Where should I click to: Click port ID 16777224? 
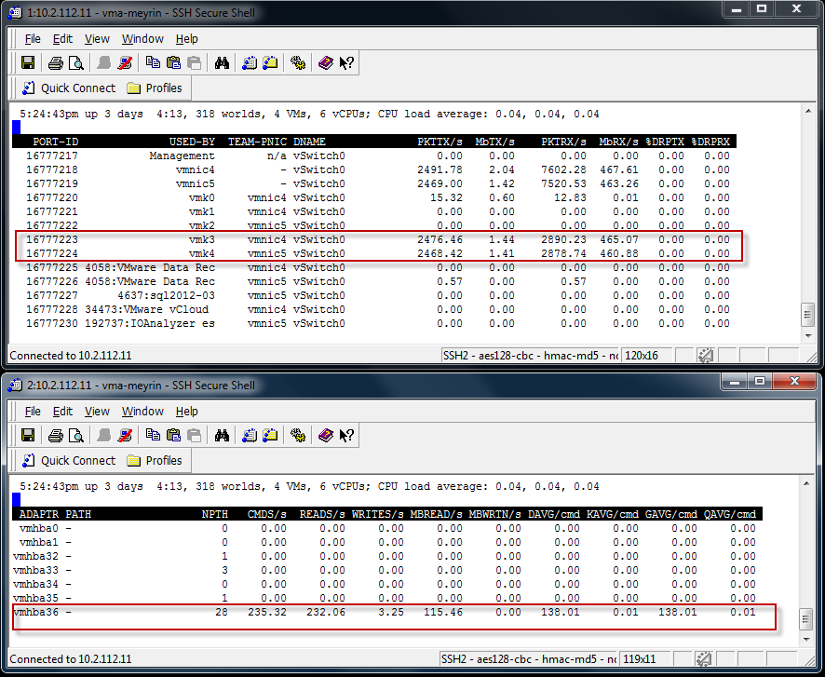tap(52, 253)
